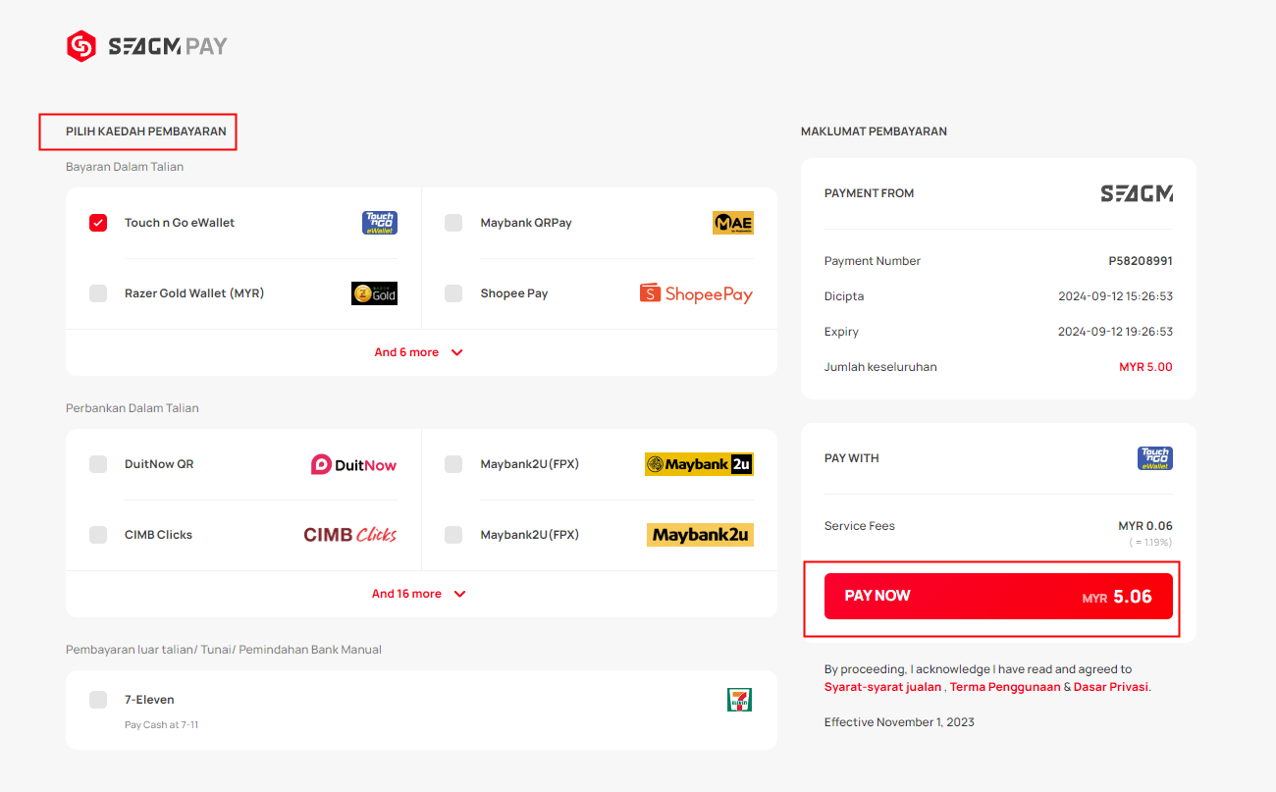The width and height of the screenshot is (1276, 792).
Task: Click the 'Maybank QRPay' label
Action: tap(526, 223)
